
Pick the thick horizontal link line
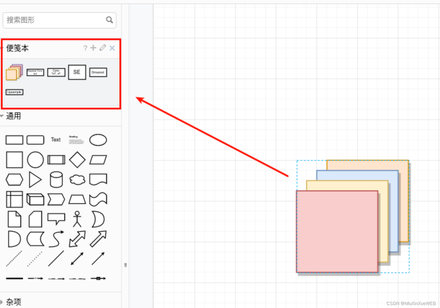[14, 279]
